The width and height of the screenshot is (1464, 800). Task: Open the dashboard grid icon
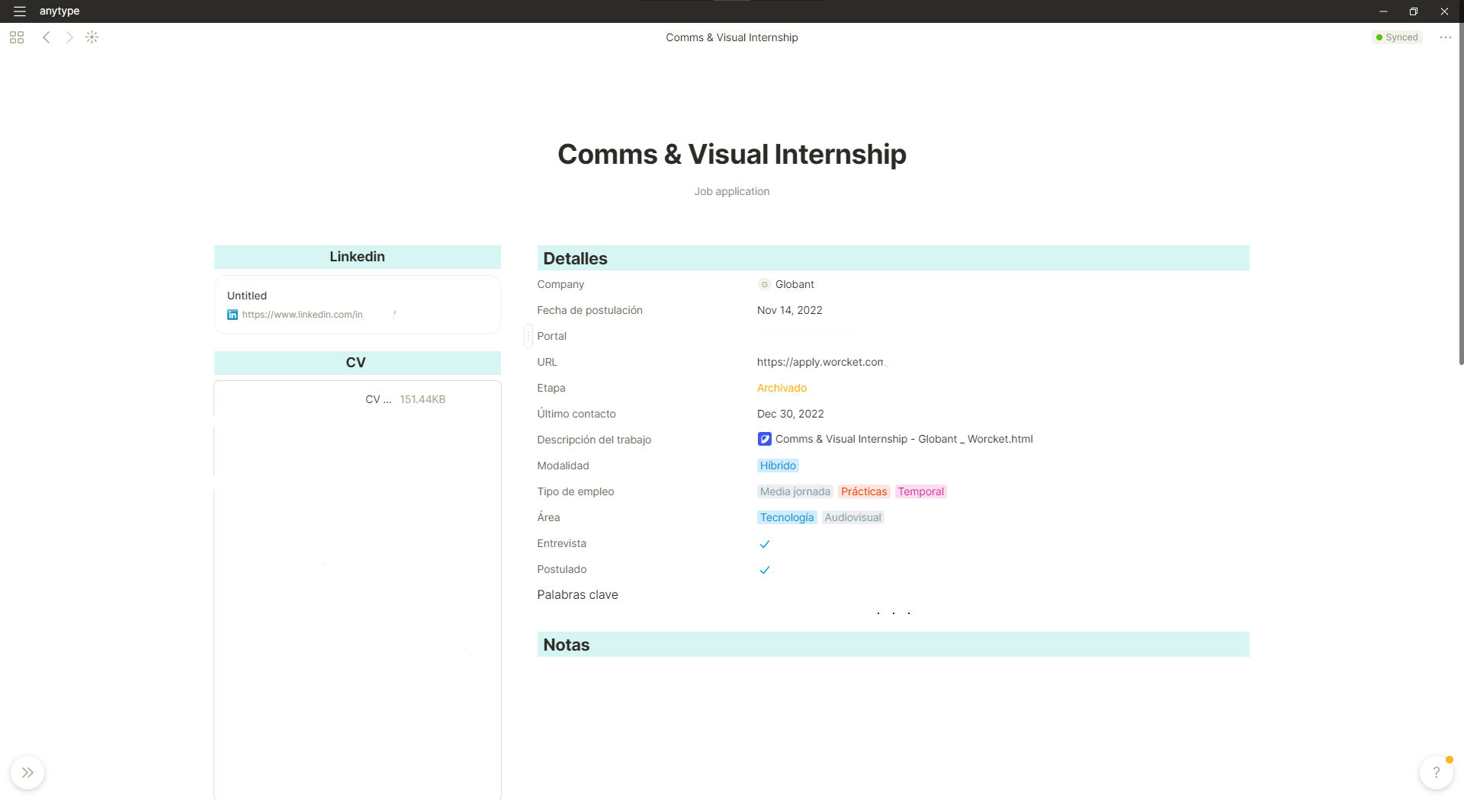pyautogui.click(x=17, y=37)
